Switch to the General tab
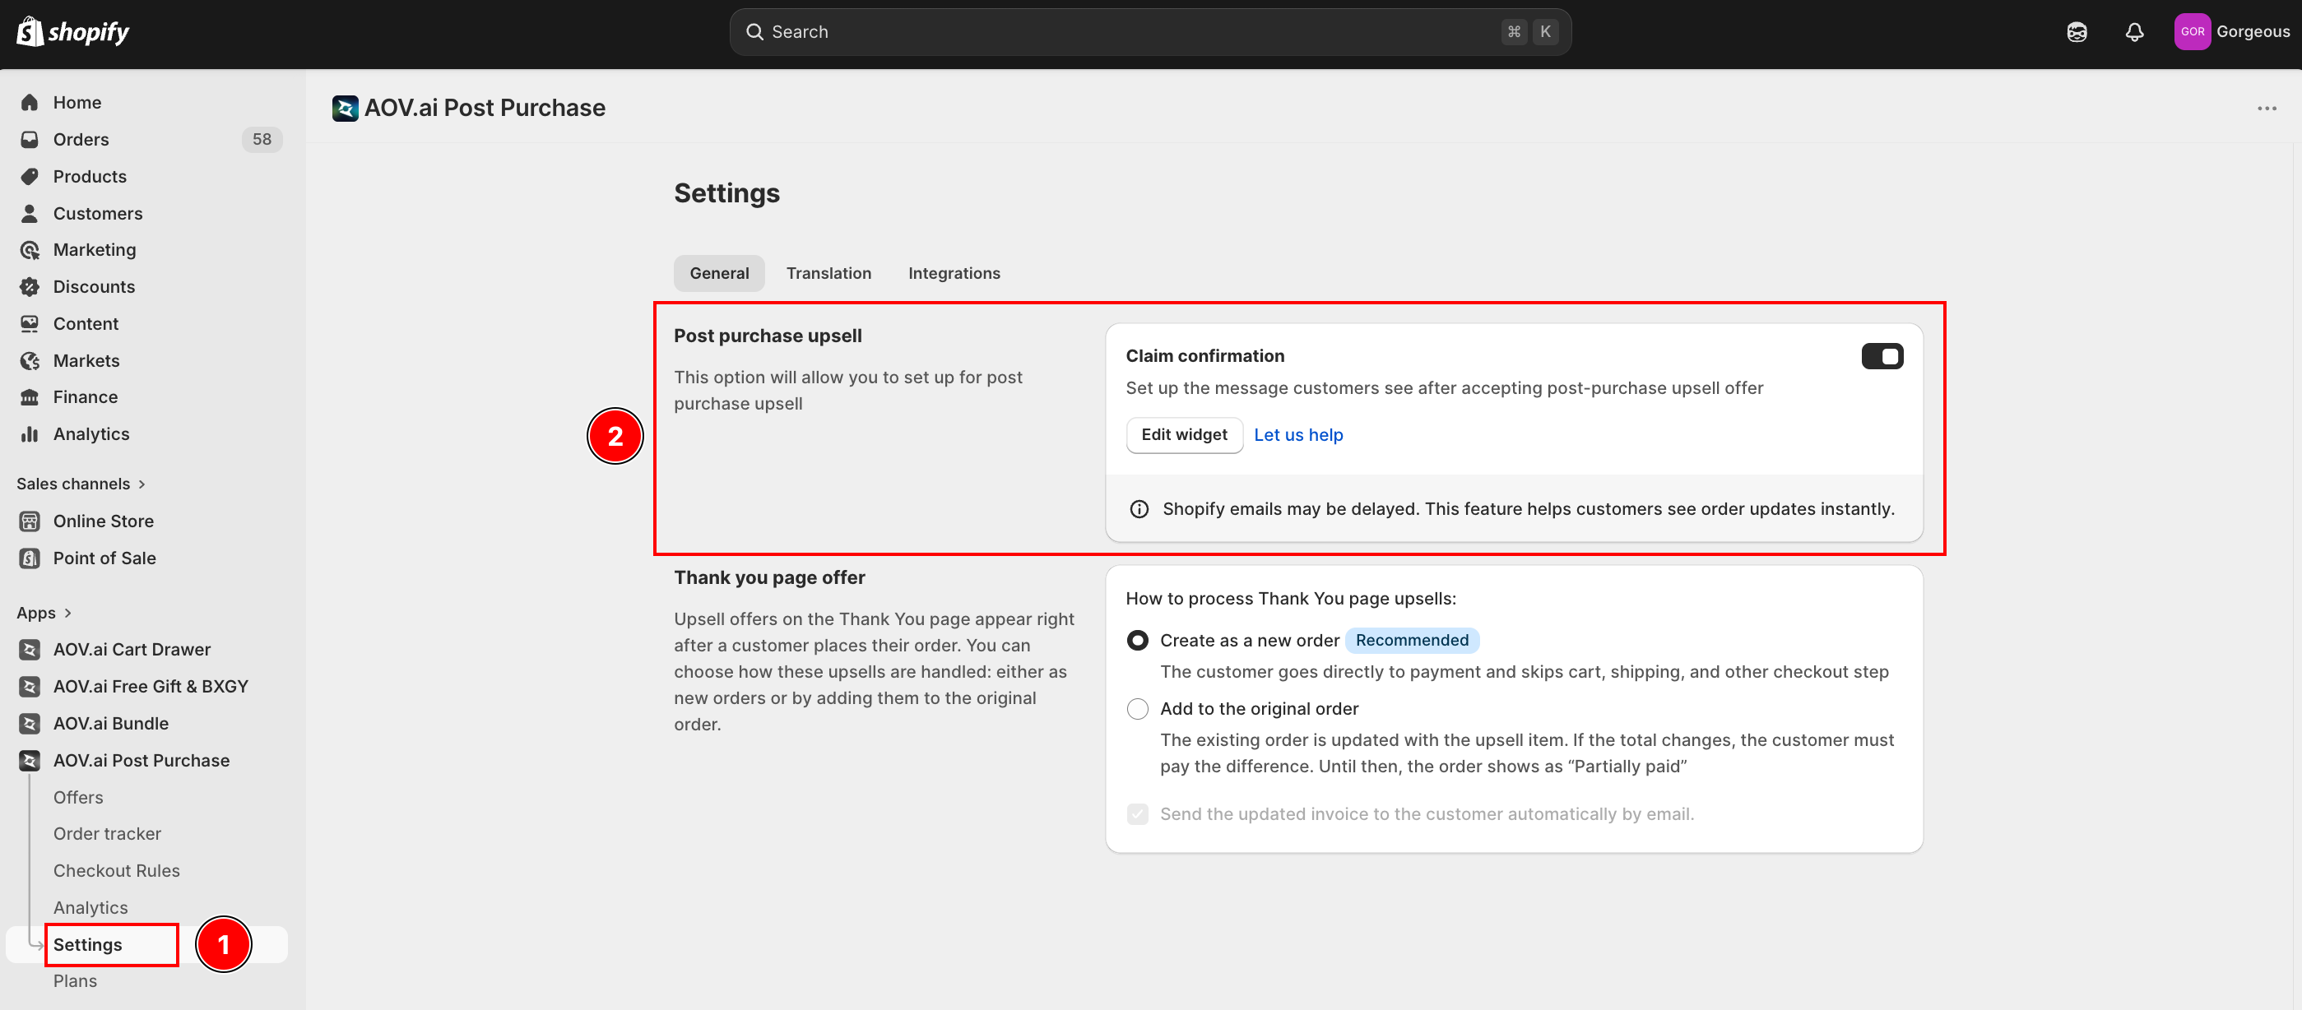2302x1010 pixels. coord(719,273)
